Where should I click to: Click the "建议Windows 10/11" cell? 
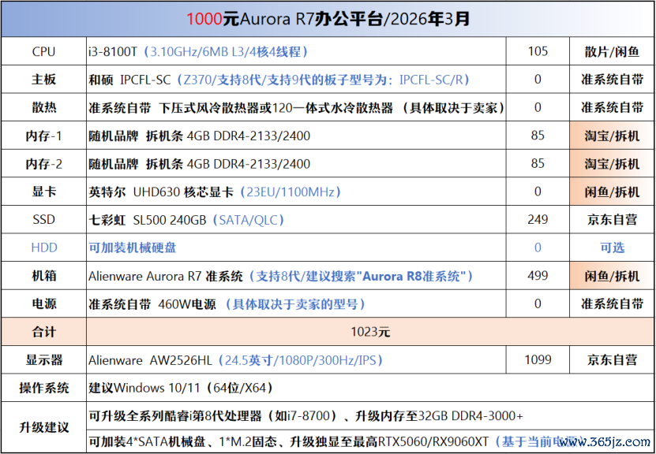pyautogui.click(x=370, y=388)
